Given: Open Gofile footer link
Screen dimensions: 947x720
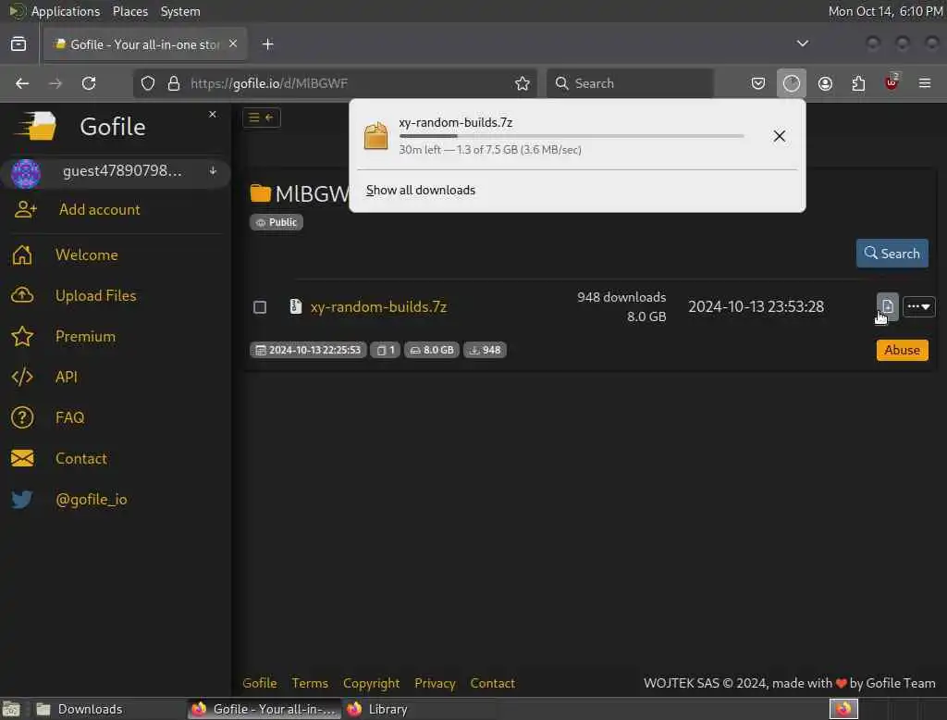Looking at the screenshot, I should [x=260, y=683].
